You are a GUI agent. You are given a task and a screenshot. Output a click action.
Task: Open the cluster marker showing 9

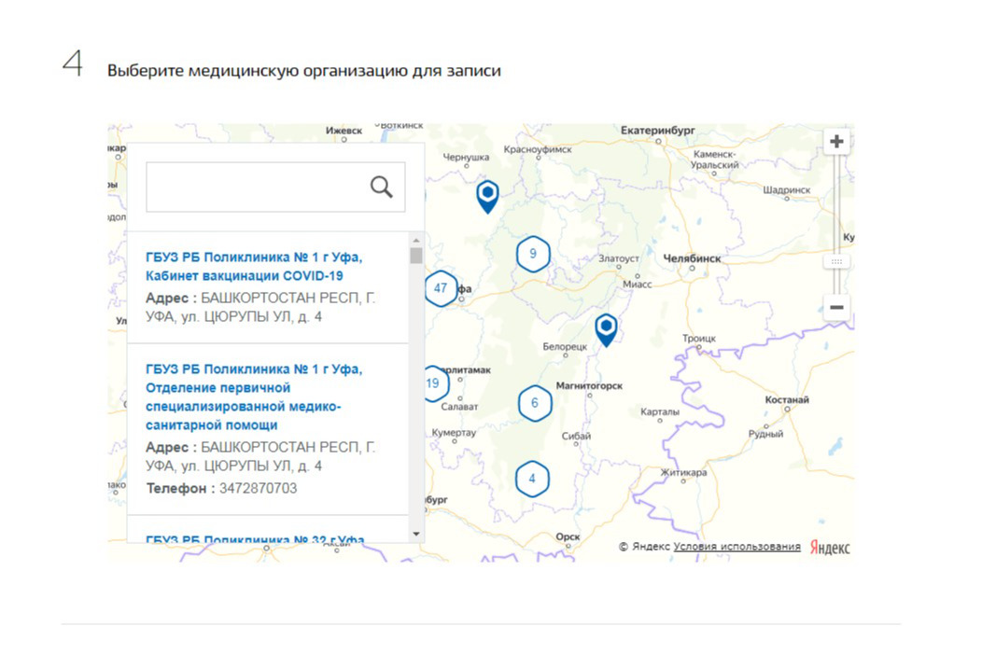click(x=533, y=254)
